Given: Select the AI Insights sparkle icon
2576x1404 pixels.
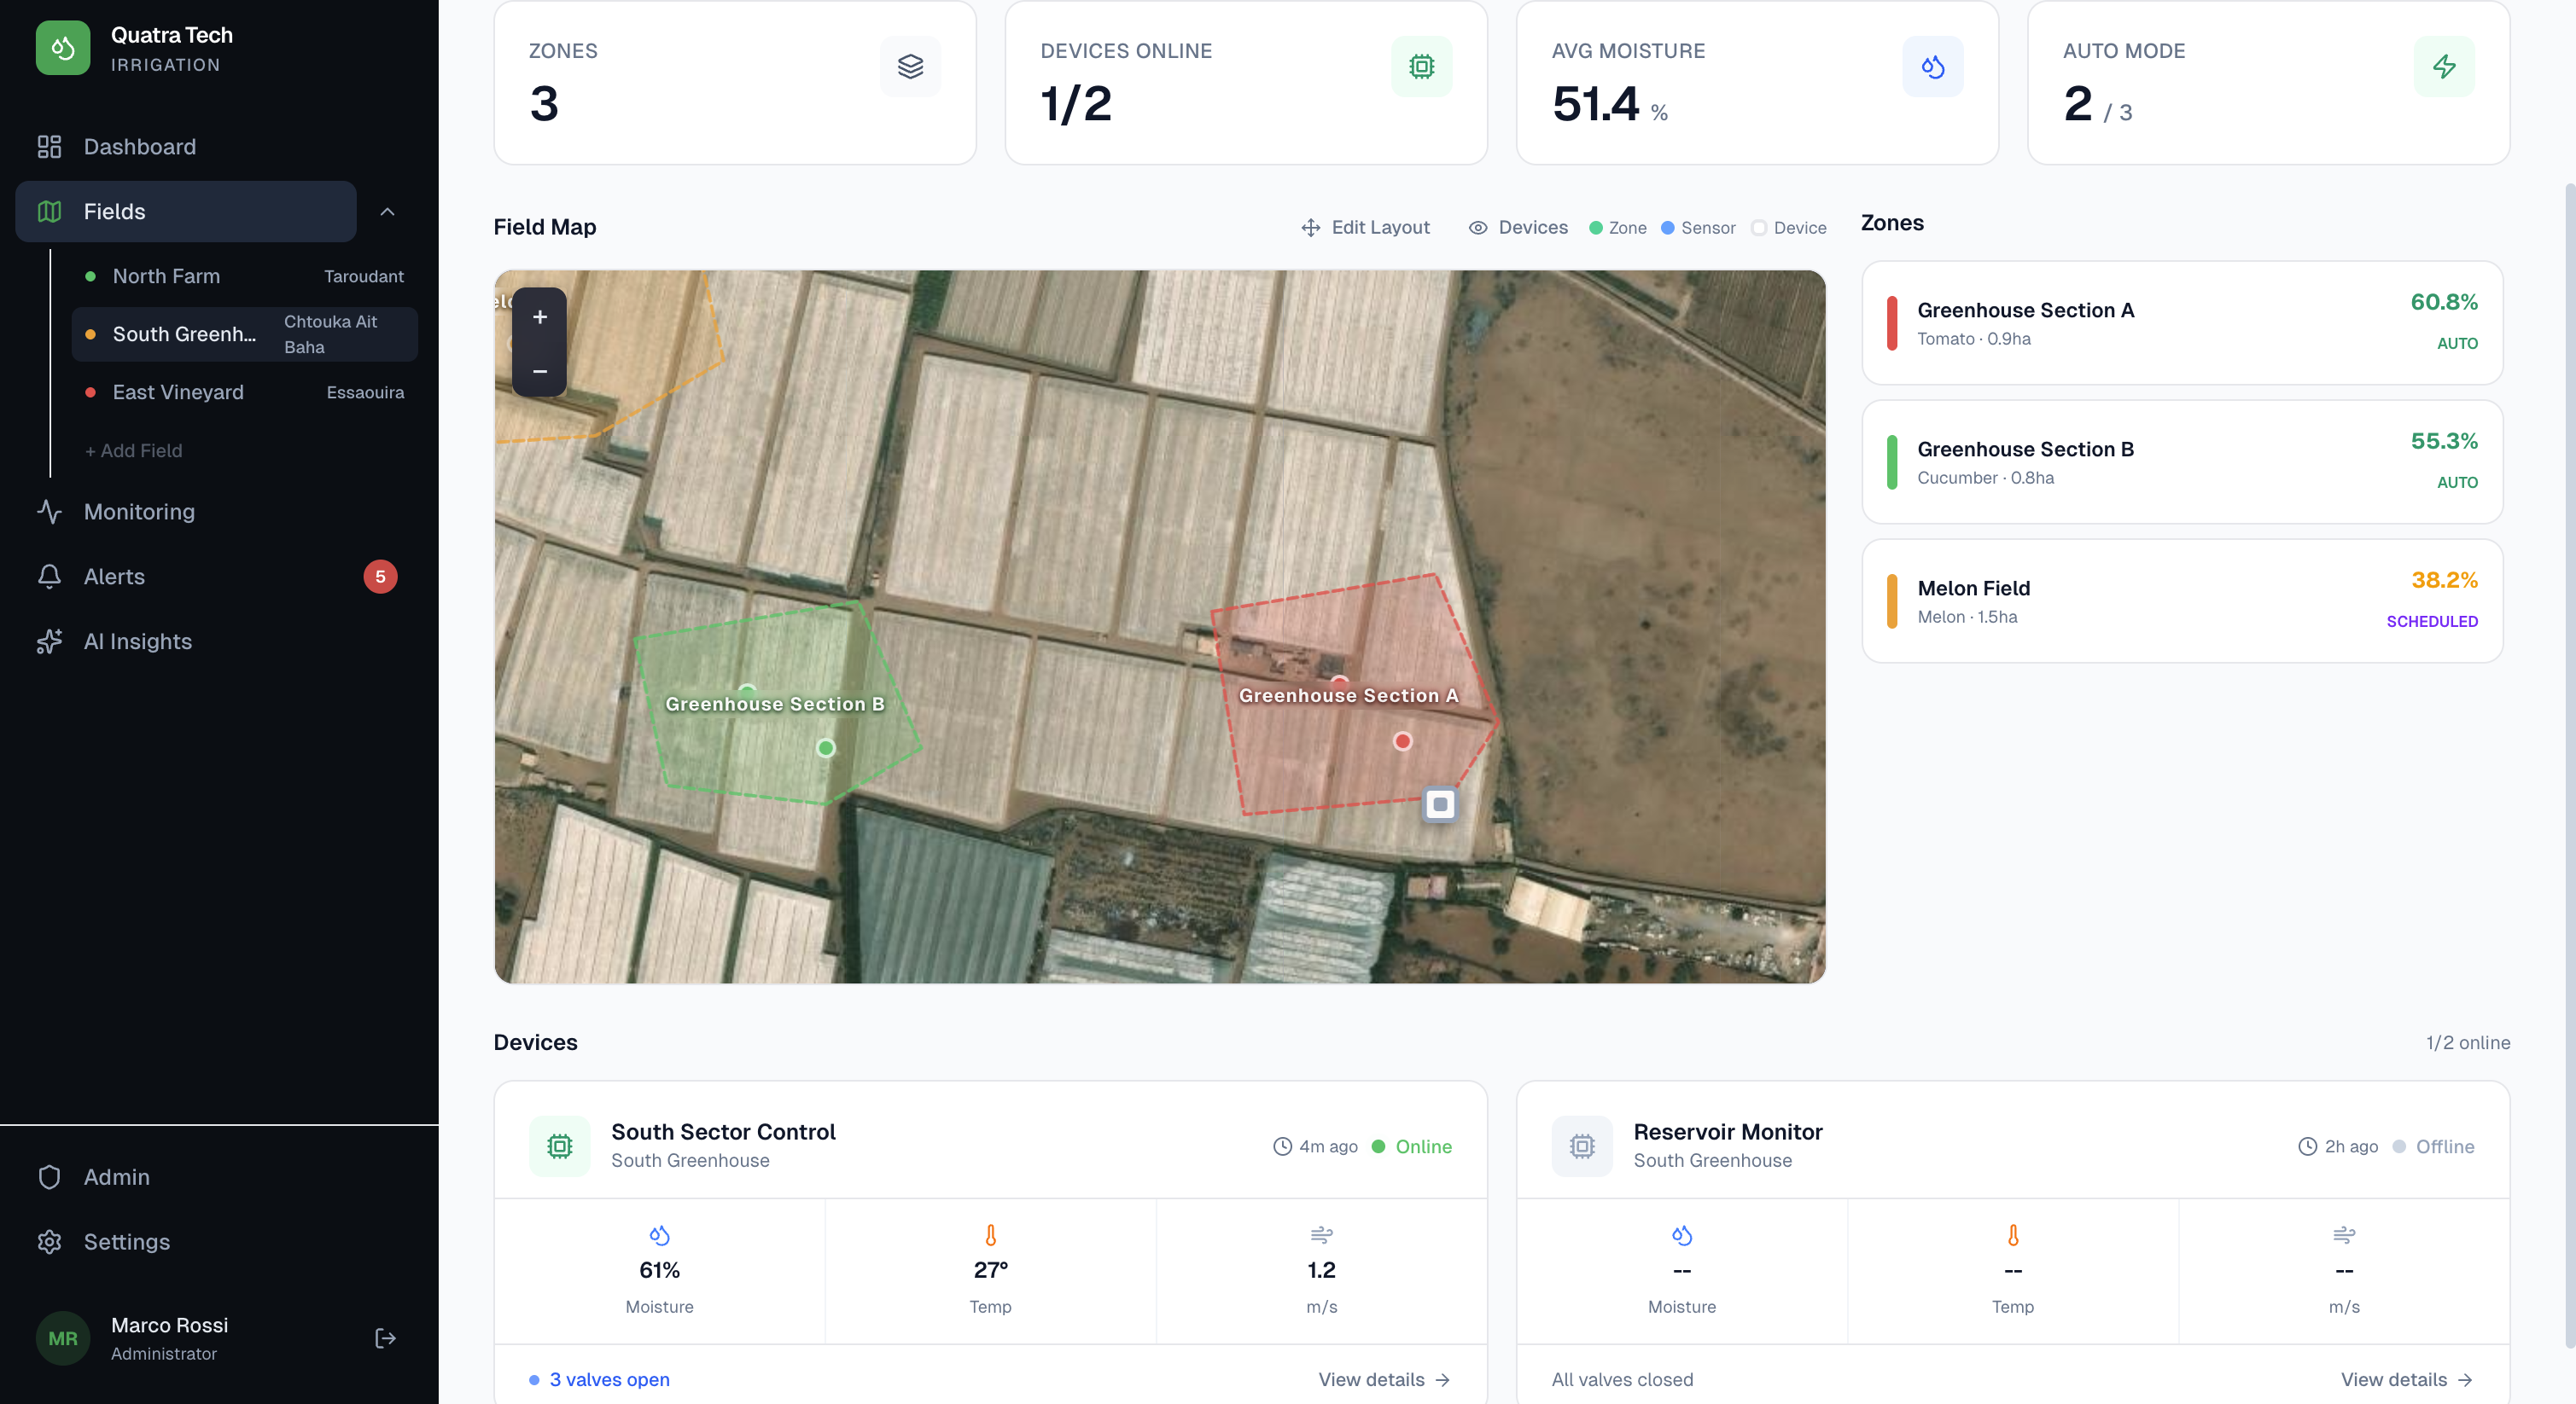Looking at the screenshot, I should coord(50,641).
